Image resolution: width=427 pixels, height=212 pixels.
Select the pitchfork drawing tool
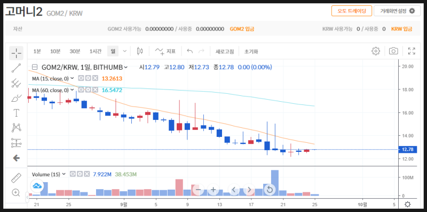[x=17, y=83]
